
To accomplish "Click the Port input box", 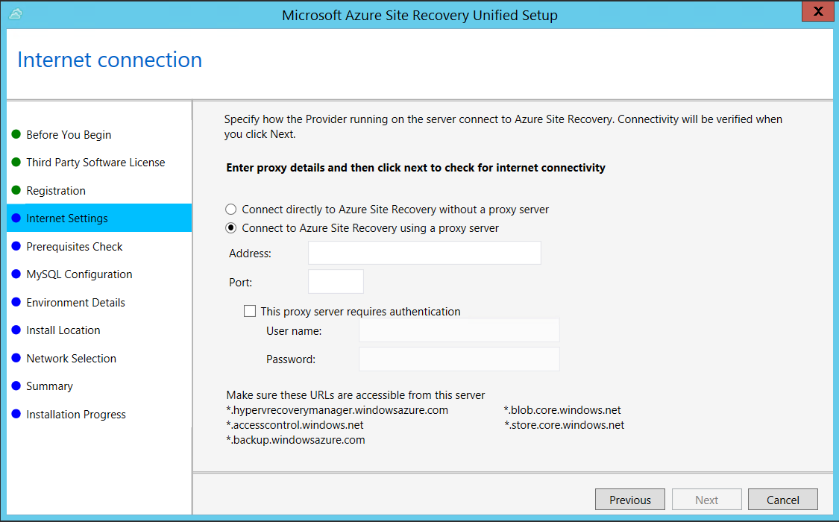I will click(336, 281).
